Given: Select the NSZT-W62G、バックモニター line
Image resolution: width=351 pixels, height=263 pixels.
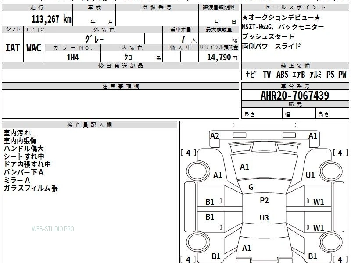Looking at the screenshot, I should (283, 27).
